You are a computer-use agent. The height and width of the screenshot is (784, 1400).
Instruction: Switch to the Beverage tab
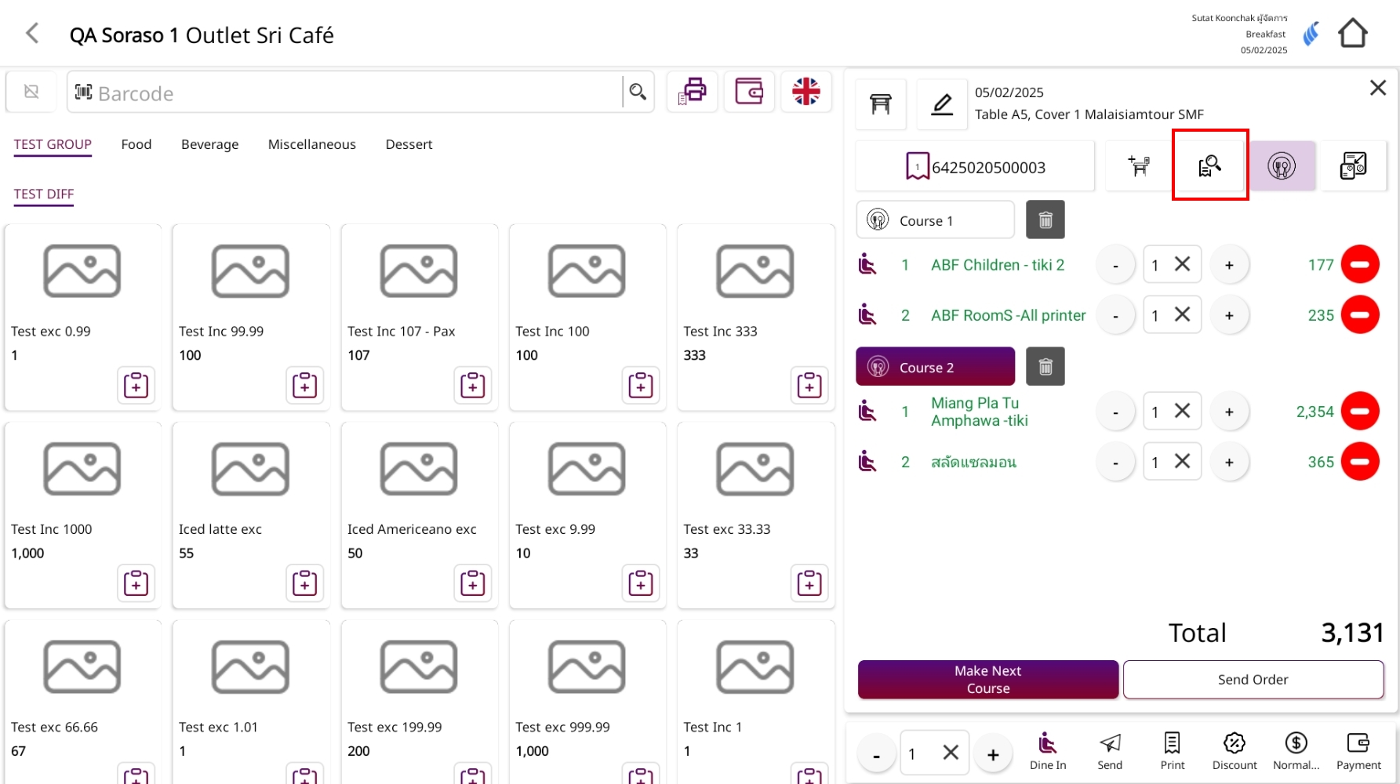209,144
